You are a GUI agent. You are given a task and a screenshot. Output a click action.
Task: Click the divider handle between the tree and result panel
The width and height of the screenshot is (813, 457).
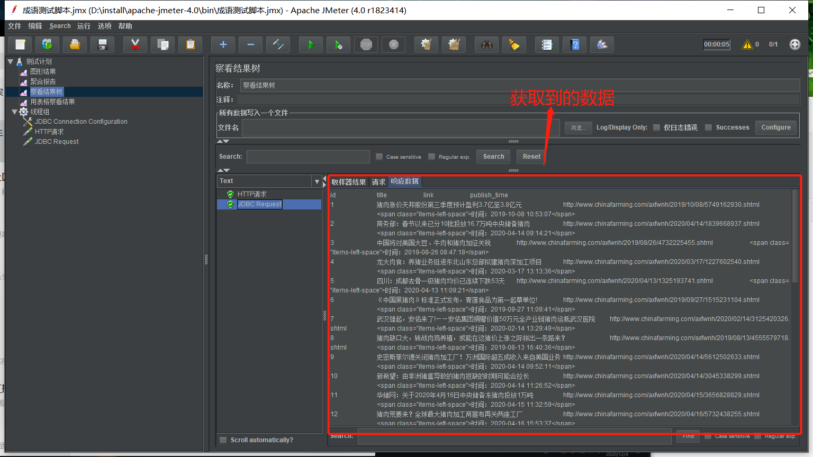206,259
